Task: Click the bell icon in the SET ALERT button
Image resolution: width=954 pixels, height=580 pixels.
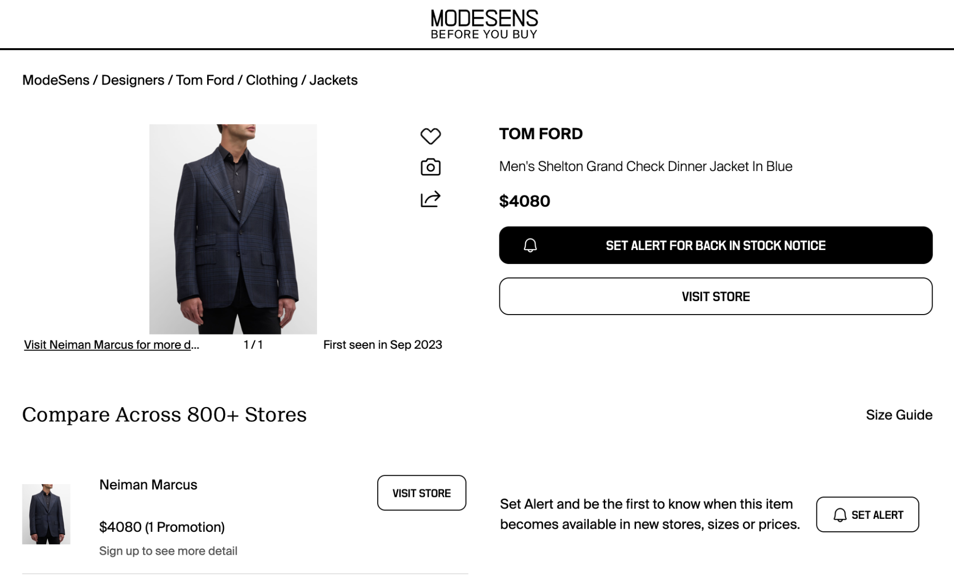Action: click(x=840, y=514)
